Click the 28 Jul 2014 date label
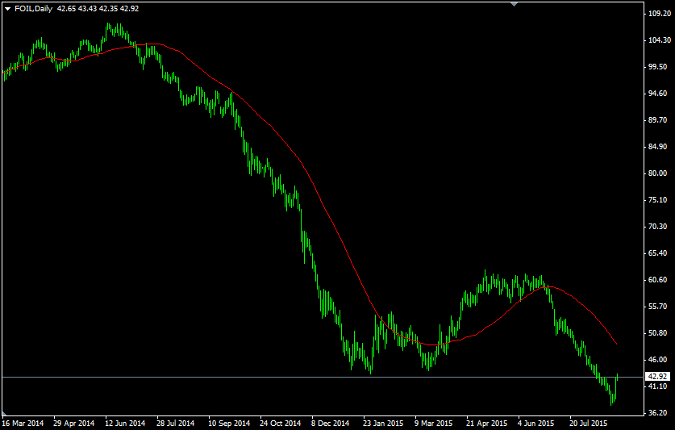This screenshot has height=430, width=675. (176, 423)
